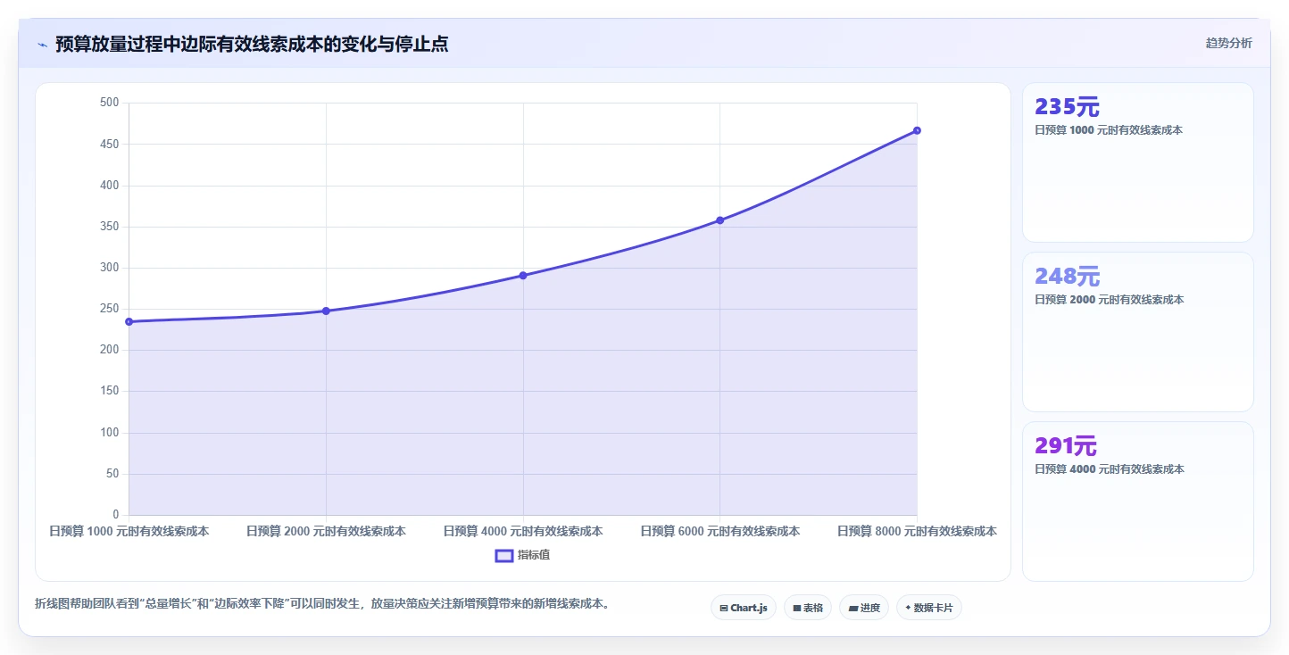
Task: Click the y-axis value 150
Action: (x=110, y=391)
